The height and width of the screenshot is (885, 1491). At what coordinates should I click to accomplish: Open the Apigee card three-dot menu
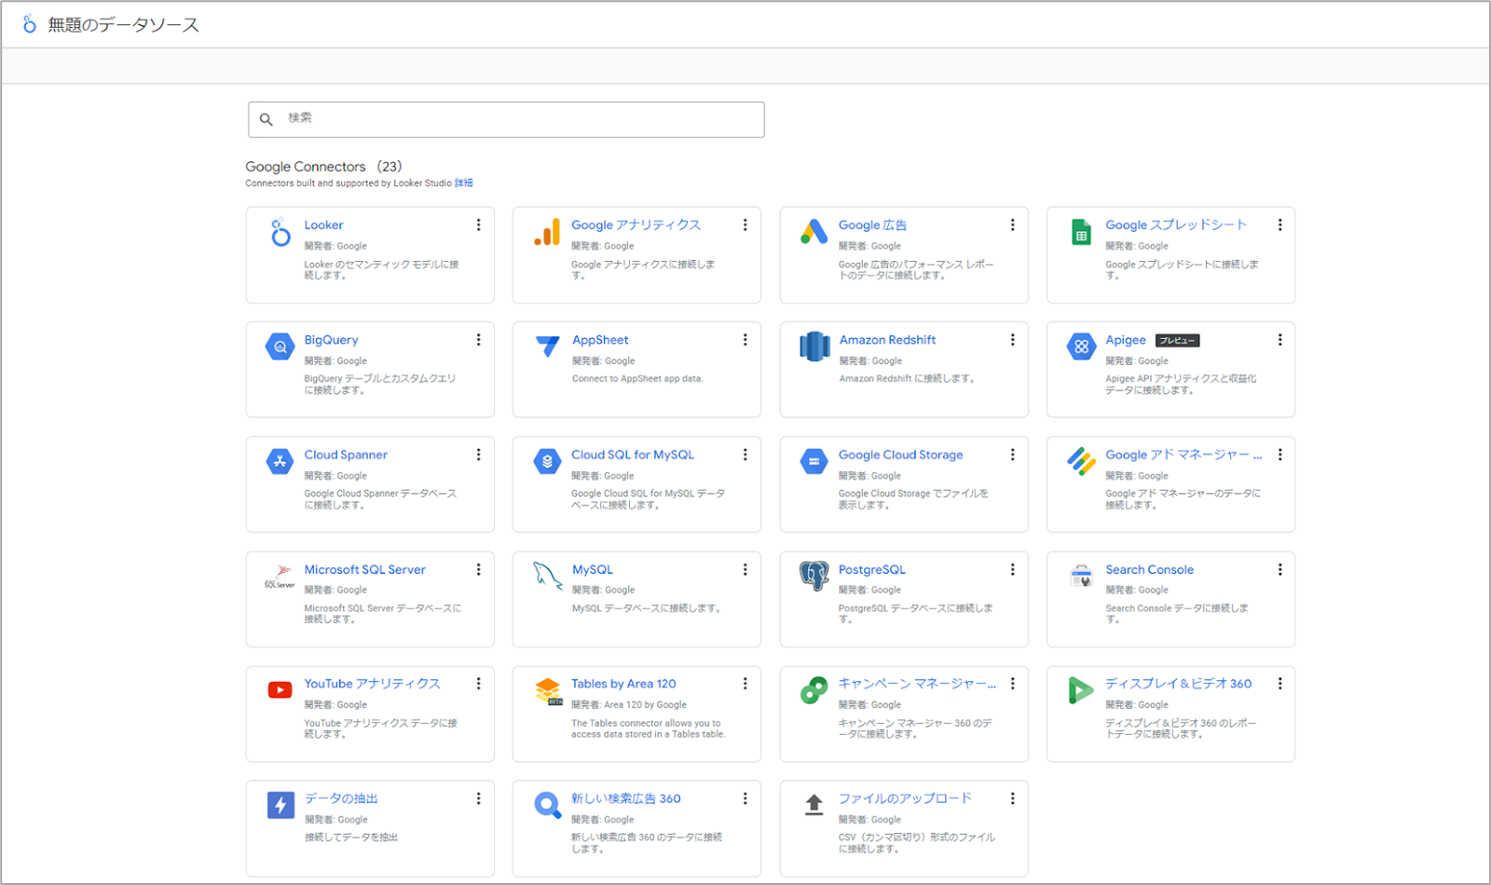pos(1279,340)
